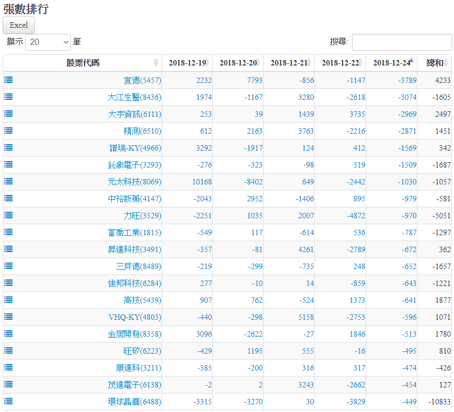Sort by the 總和 column header
The height and width of the screenshot is (412, 454).
[434, 63]
